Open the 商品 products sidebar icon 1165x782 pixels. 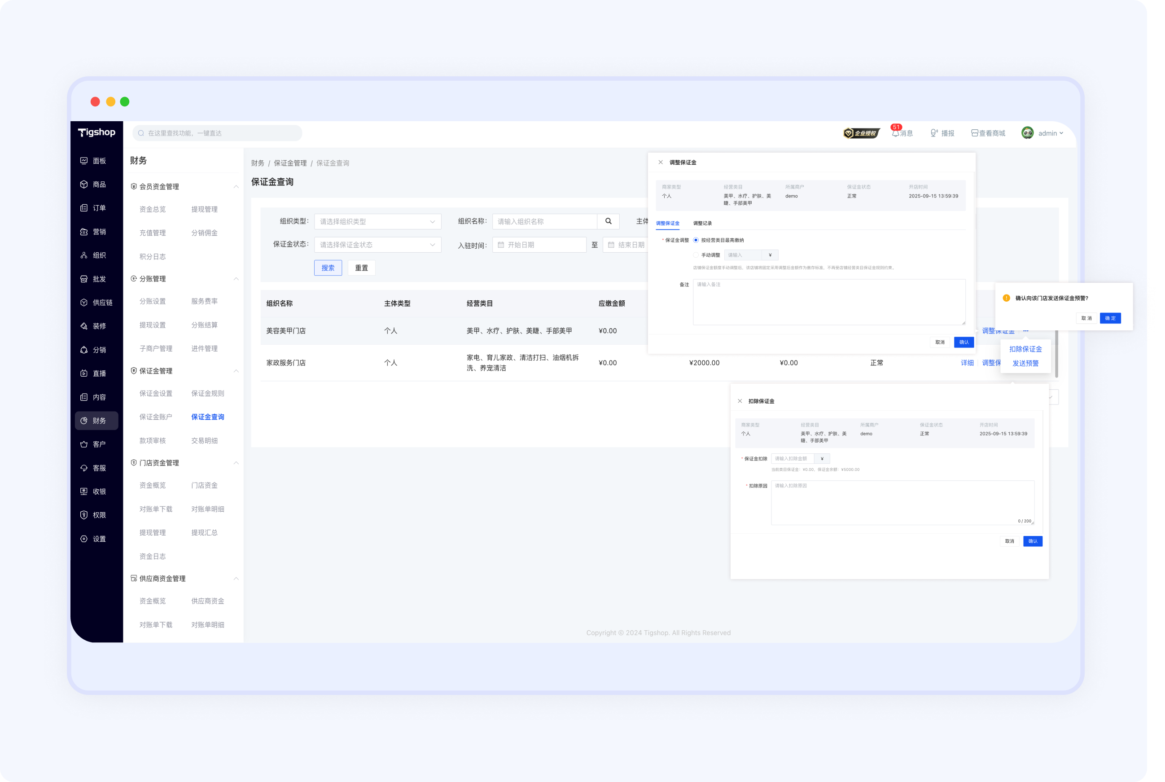coord(84,185)
